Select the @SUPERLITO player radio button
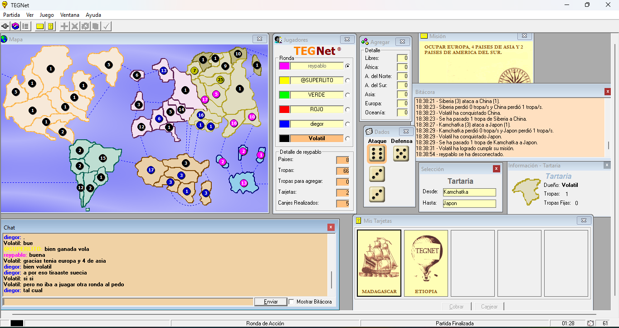This screenshot has height=328, width=619. click(348, 80)
